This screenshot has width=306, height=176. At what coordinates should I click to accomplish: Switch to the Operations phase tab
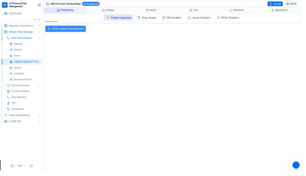279,10
